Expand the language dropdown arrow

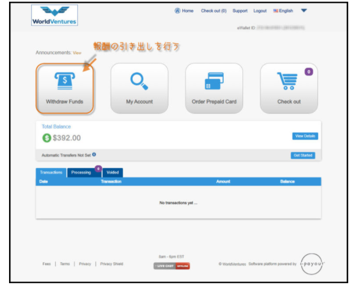(304, 10)
